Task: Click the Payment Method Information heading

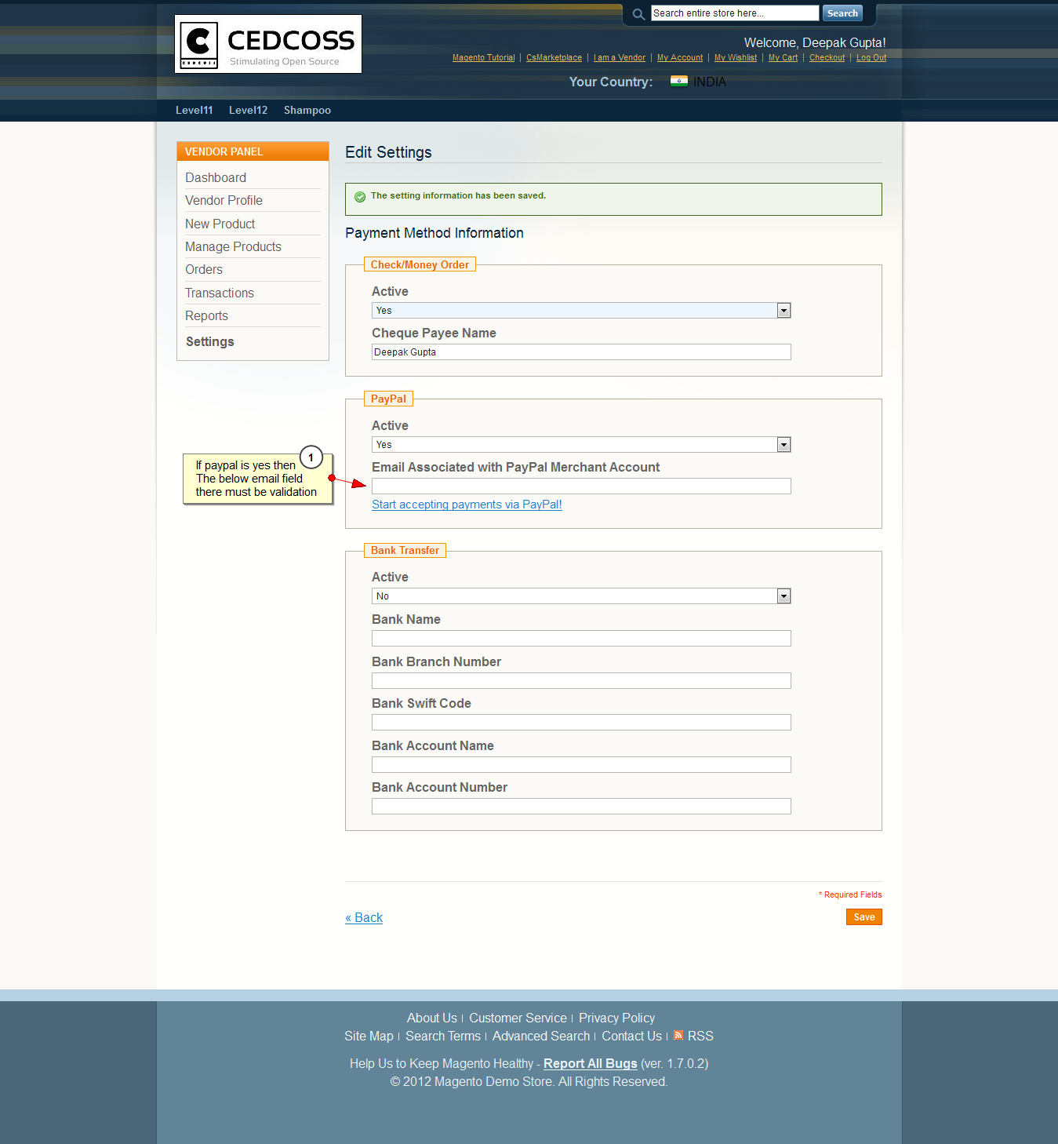Action: pyautogui.click(x=434, y=233)
